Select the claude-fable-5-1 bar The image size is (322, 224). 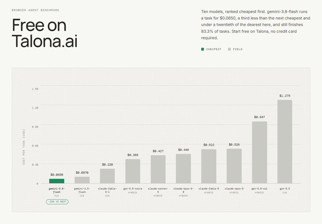[107, 176]
